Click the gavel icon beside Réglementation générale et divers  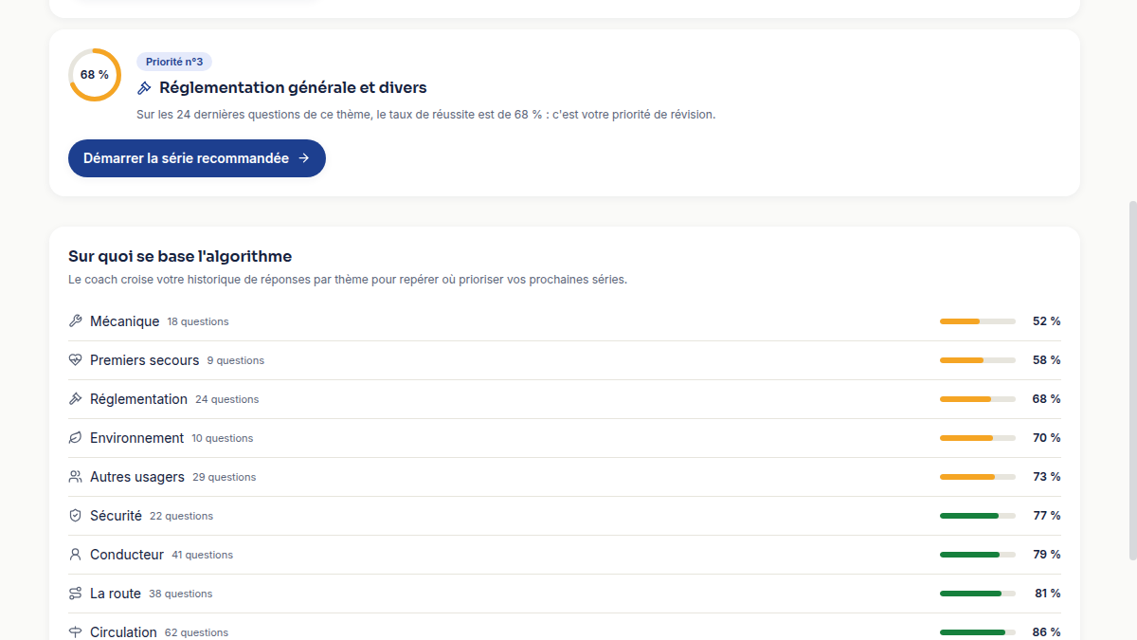tap(144, 88)
